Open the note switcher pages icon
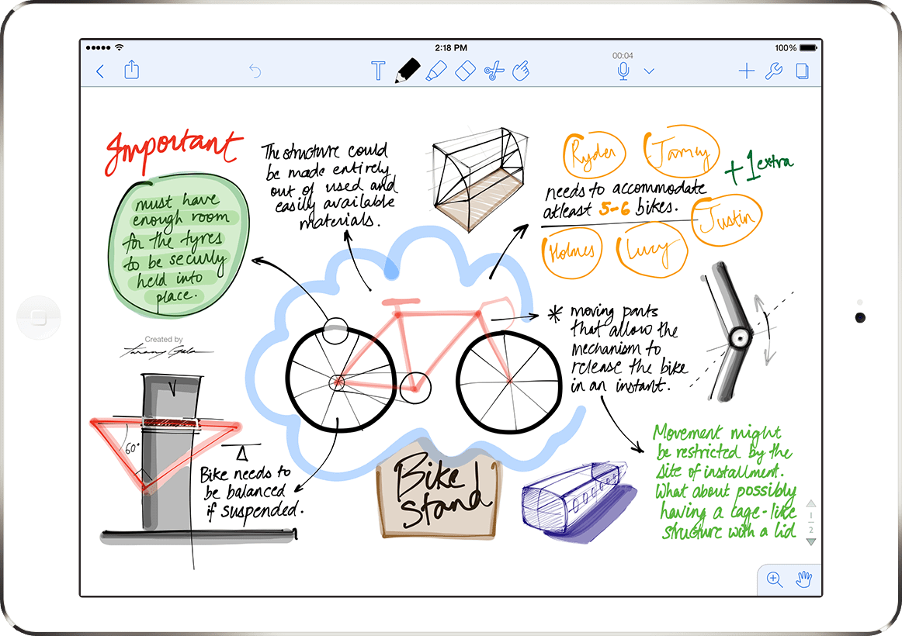 [x=800, y=70]
